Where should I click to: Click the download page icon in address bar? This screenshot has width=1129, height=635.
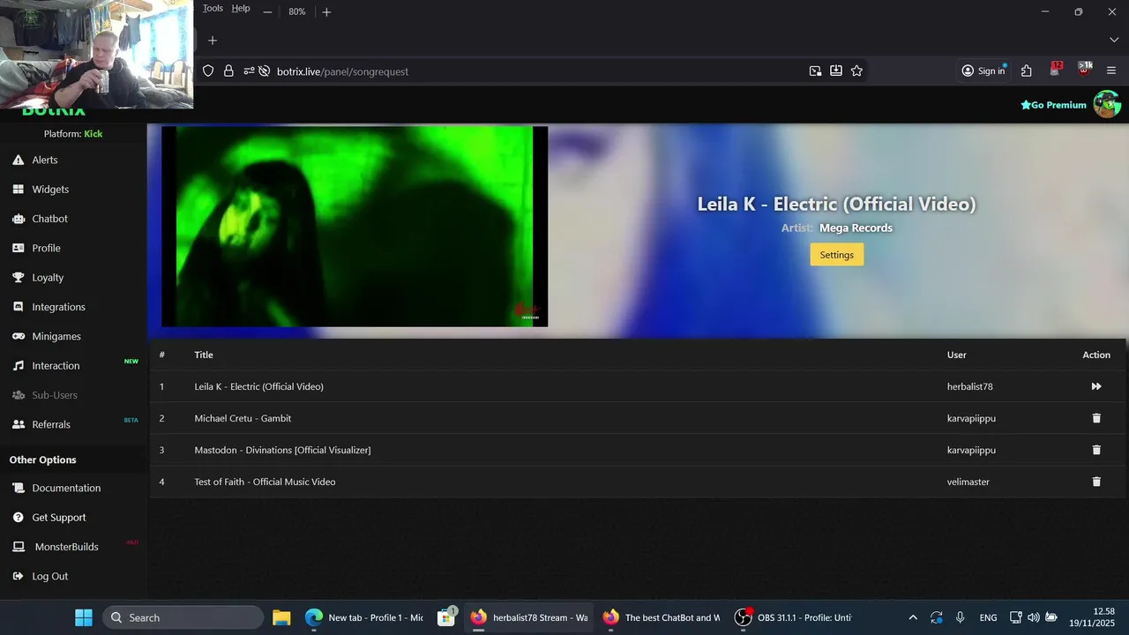click(x=835, y=71)
